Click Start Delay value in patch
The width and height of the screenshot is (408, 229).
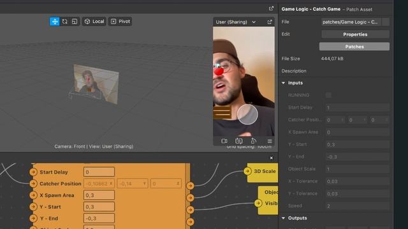(99, 172)
